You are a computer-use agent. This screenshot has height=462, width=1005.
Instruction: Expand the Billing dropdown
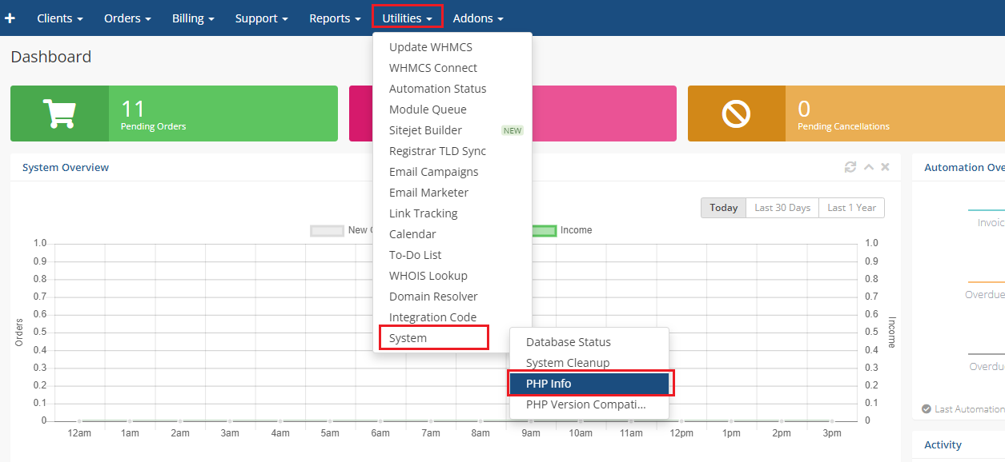pyautogui.click(x=193, y=18)
